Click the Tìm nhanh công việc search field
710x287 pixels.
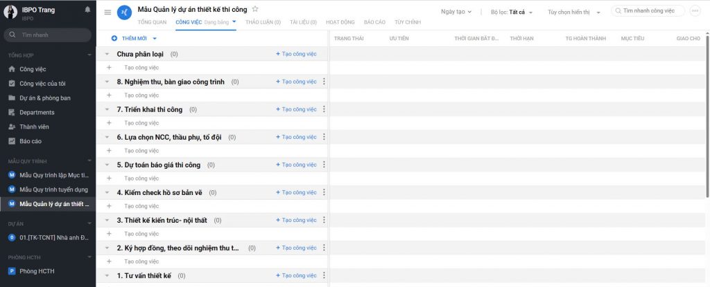point(649,11)
